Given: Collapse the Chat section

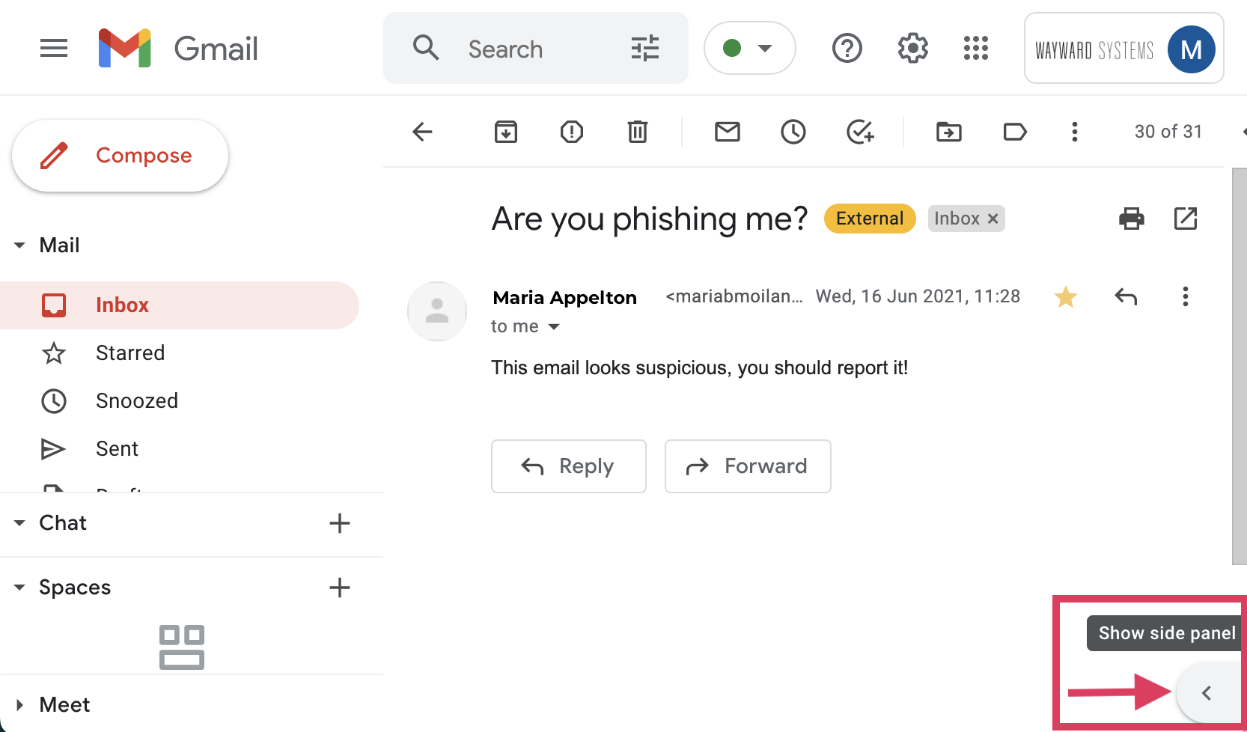Looking at the screenshot, I should [19, 523].
